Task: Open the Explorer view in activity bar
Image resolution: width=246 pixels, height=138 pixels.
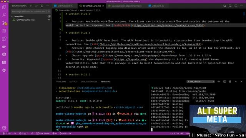Action: click(4, 7)
